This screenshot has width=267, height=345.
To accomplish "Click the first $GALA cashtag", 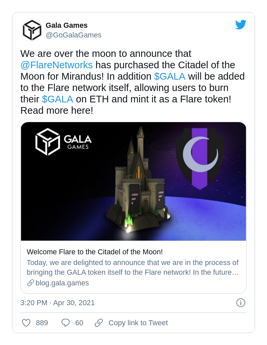I will point(170,76).
